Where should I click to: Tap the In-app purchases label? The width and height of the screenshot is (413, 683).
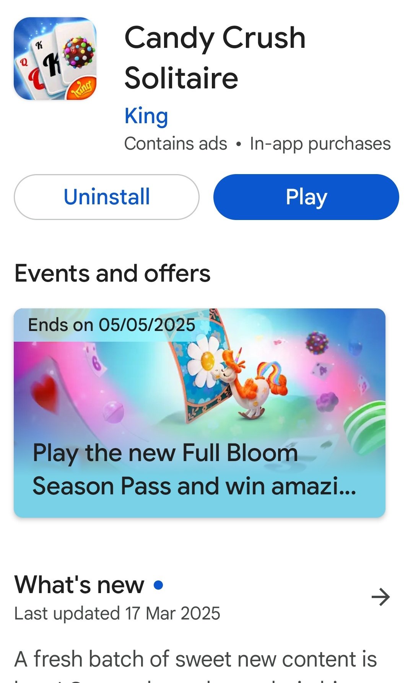click(320, 144)
